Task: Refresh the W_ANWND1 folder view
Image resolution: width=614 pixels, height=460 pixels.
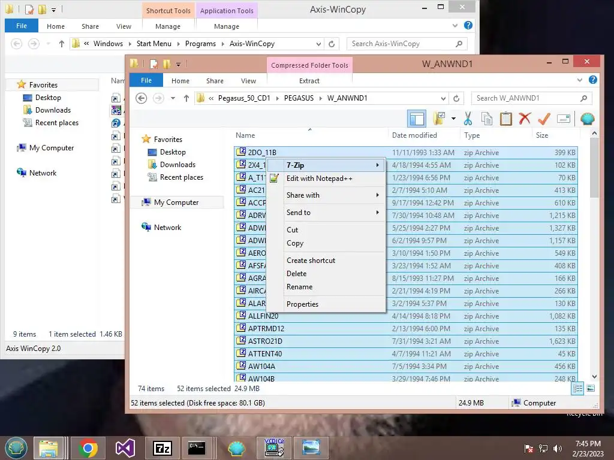Action: pos(456,98)
